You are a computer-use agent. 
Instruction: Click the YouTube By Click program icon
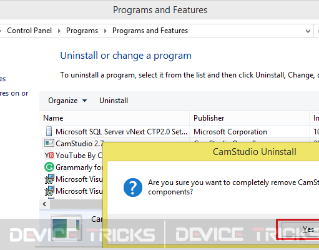(x=49, y=156)
